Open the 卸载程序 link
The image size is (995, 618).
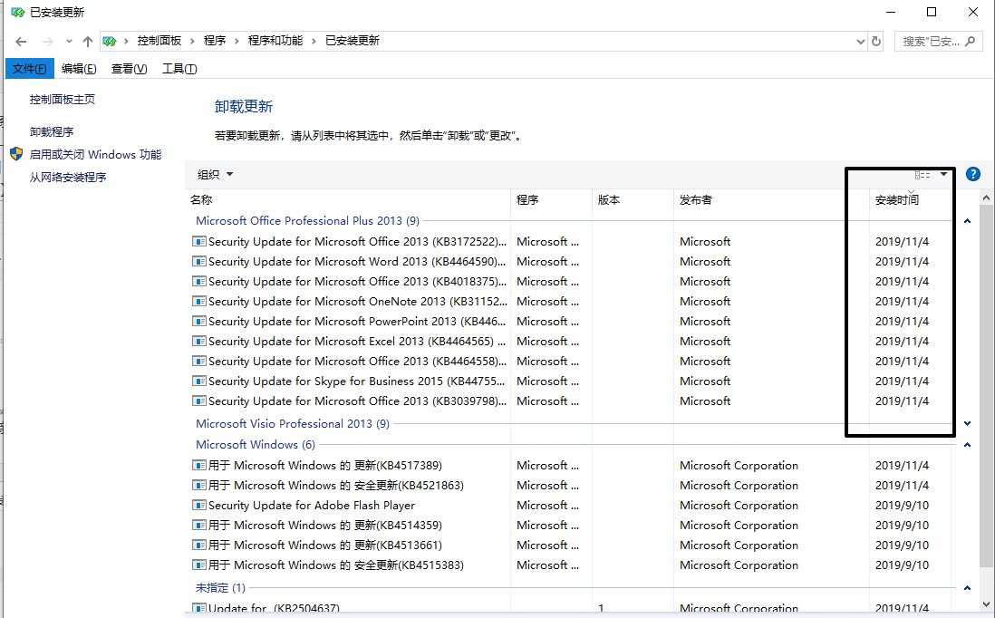point(52,132)
